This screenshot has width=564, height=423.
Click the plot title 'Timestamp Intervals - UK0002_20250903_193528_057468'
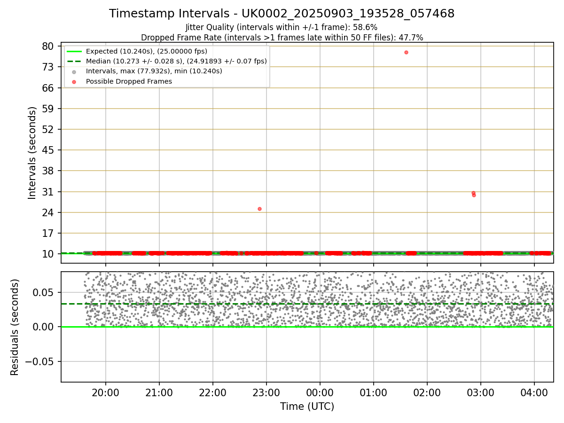click(x=282, y=14)
